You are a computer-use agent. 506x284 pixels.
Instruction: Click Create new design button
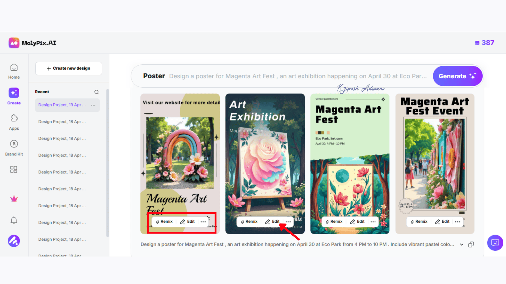(69, 68)
